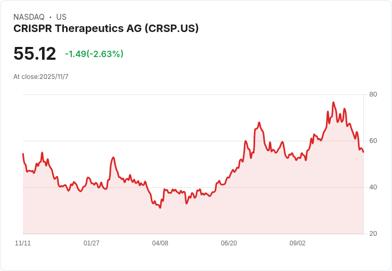Click the current price 55.12
Viewport: 392px width, 271px height.
(35, 54)
